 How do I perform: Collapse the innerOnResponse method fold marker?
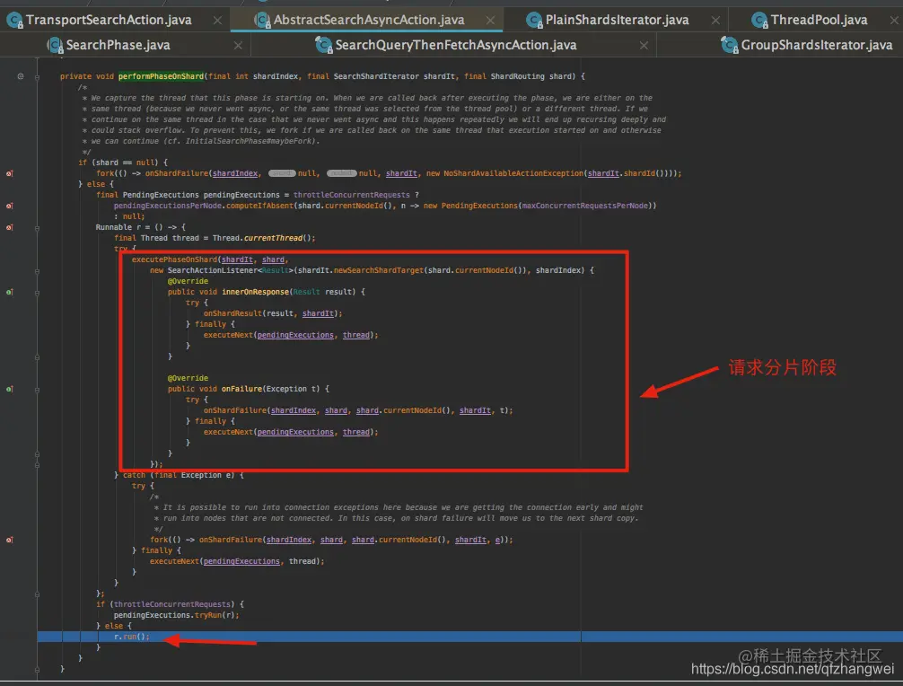point(38,293)
